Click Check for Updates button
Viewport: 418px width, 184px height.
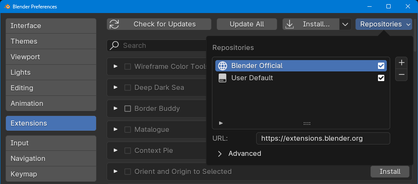(159, 24)
